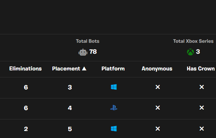Sort table by Platform column
The image size is (216, 138).
click(x=113, y=69)
